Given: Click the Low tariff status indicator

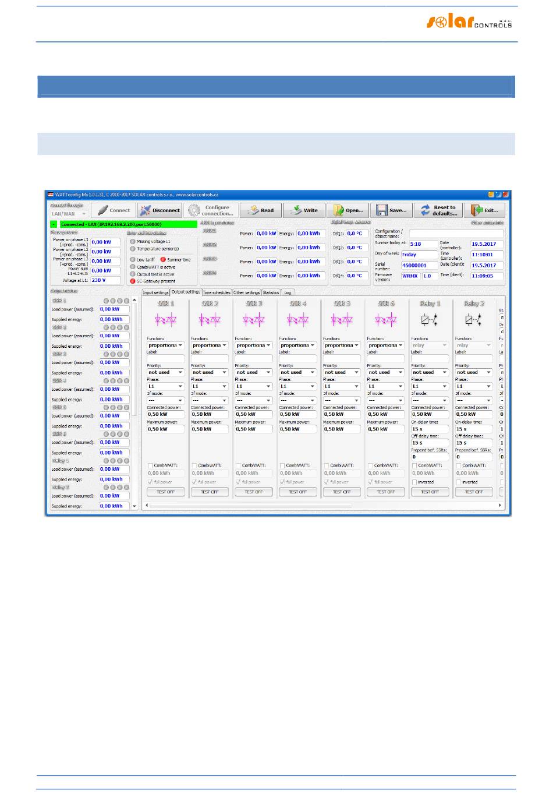Looking at the screenshot, I should click(133, 260).
